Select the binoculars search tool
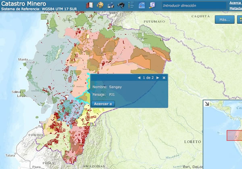 click(121, 5)
